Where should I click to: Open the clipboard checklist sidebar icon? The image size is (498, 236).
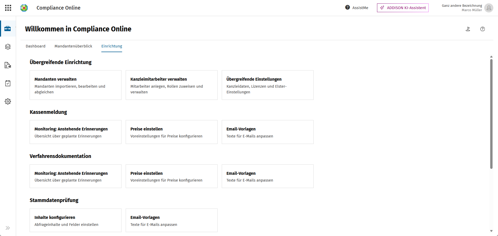pyautogui.click(x=8, y=83)
